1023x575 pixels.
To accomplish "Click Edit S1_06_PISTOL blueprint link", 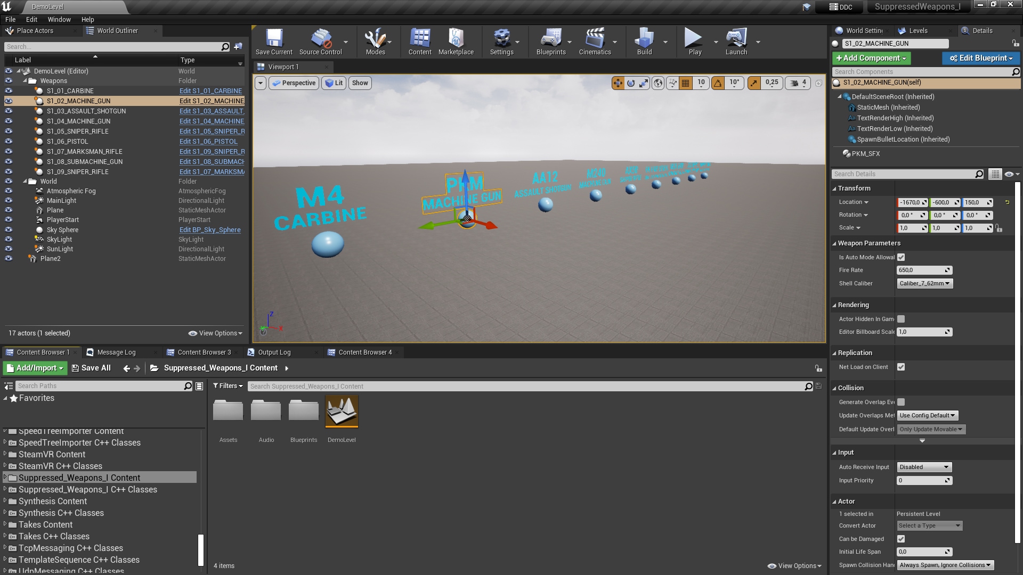I will point(208,142).
